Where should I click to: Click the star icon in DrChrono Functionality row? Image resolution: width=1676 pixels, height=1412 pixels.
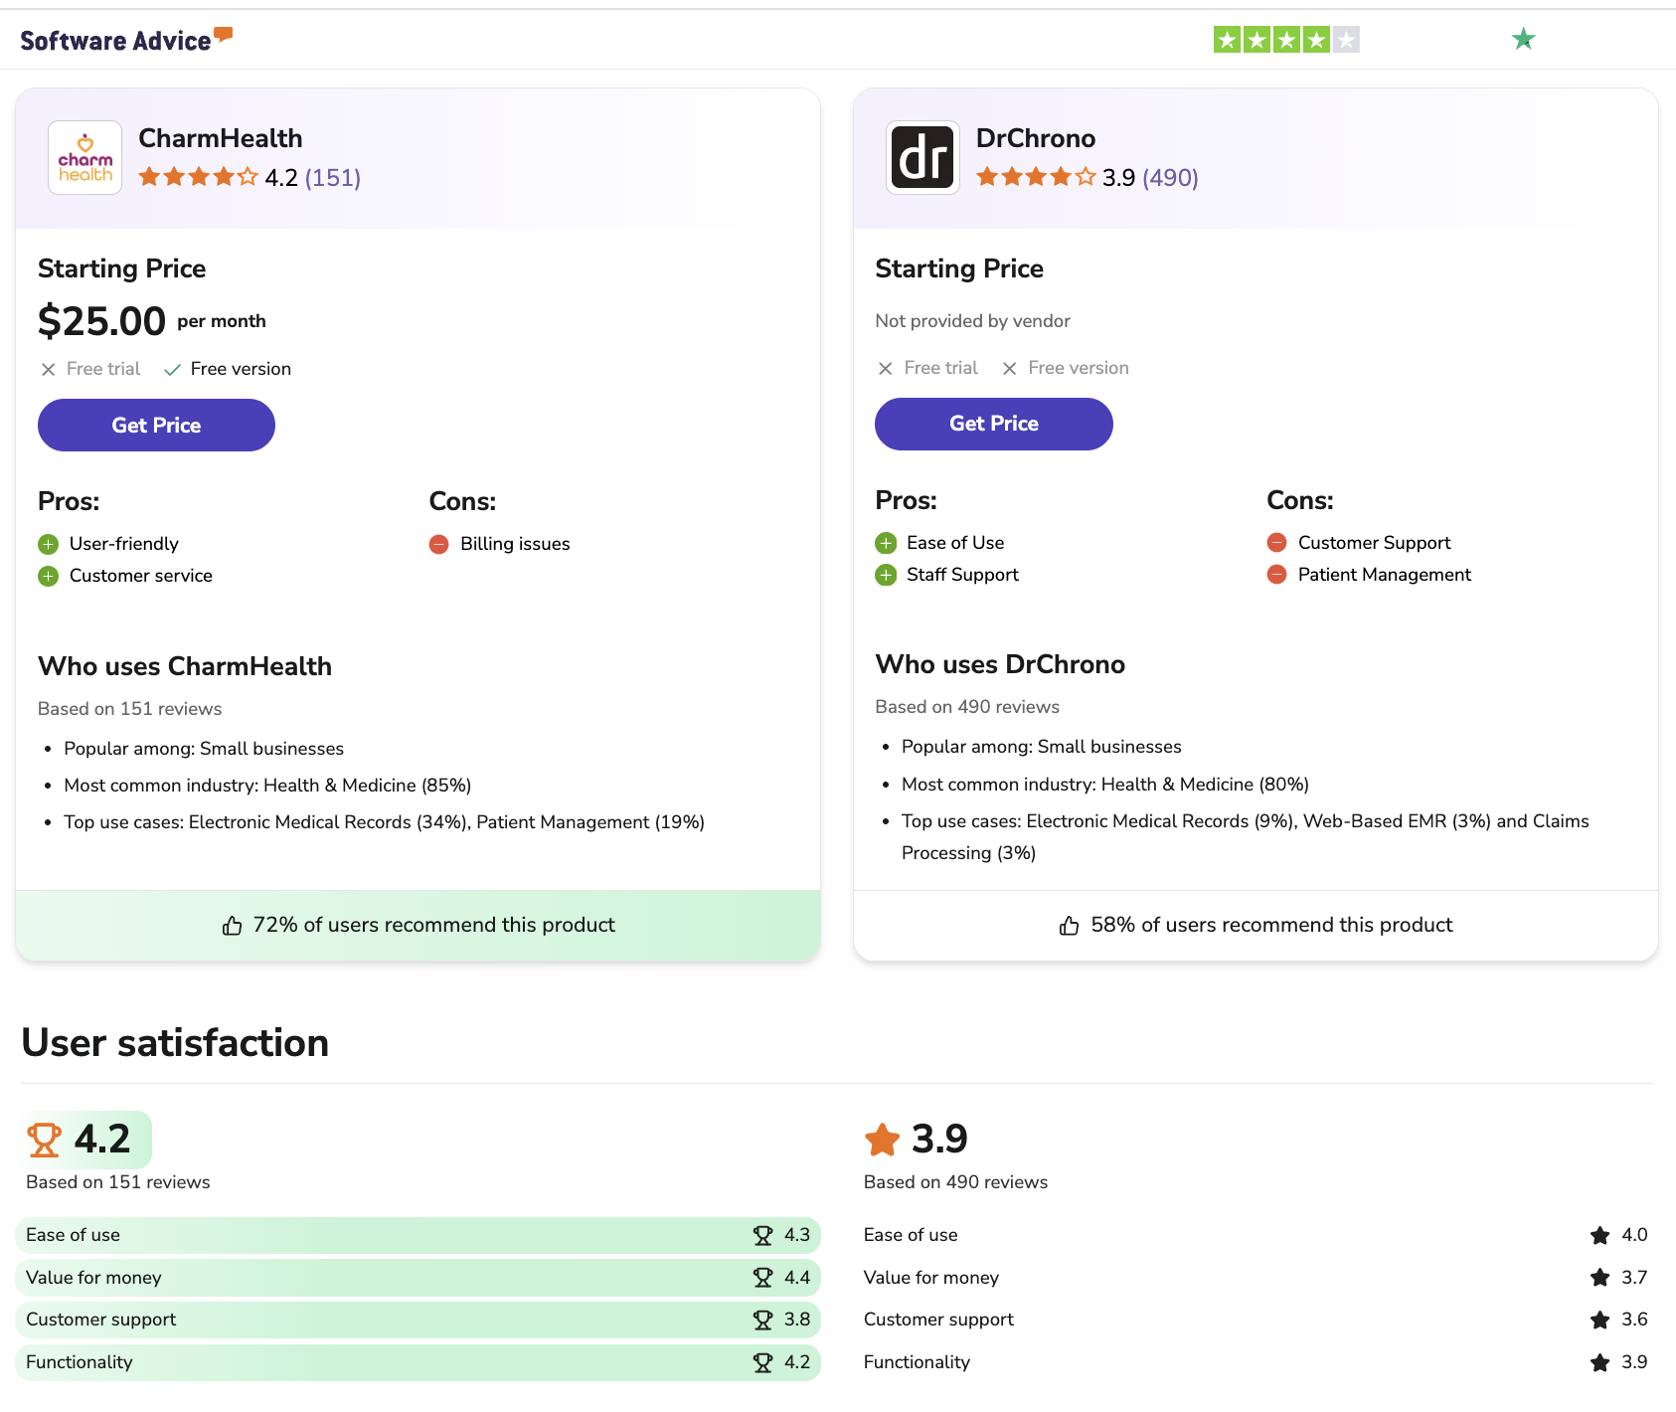pyautogui.click(x=1600, y=1362)
